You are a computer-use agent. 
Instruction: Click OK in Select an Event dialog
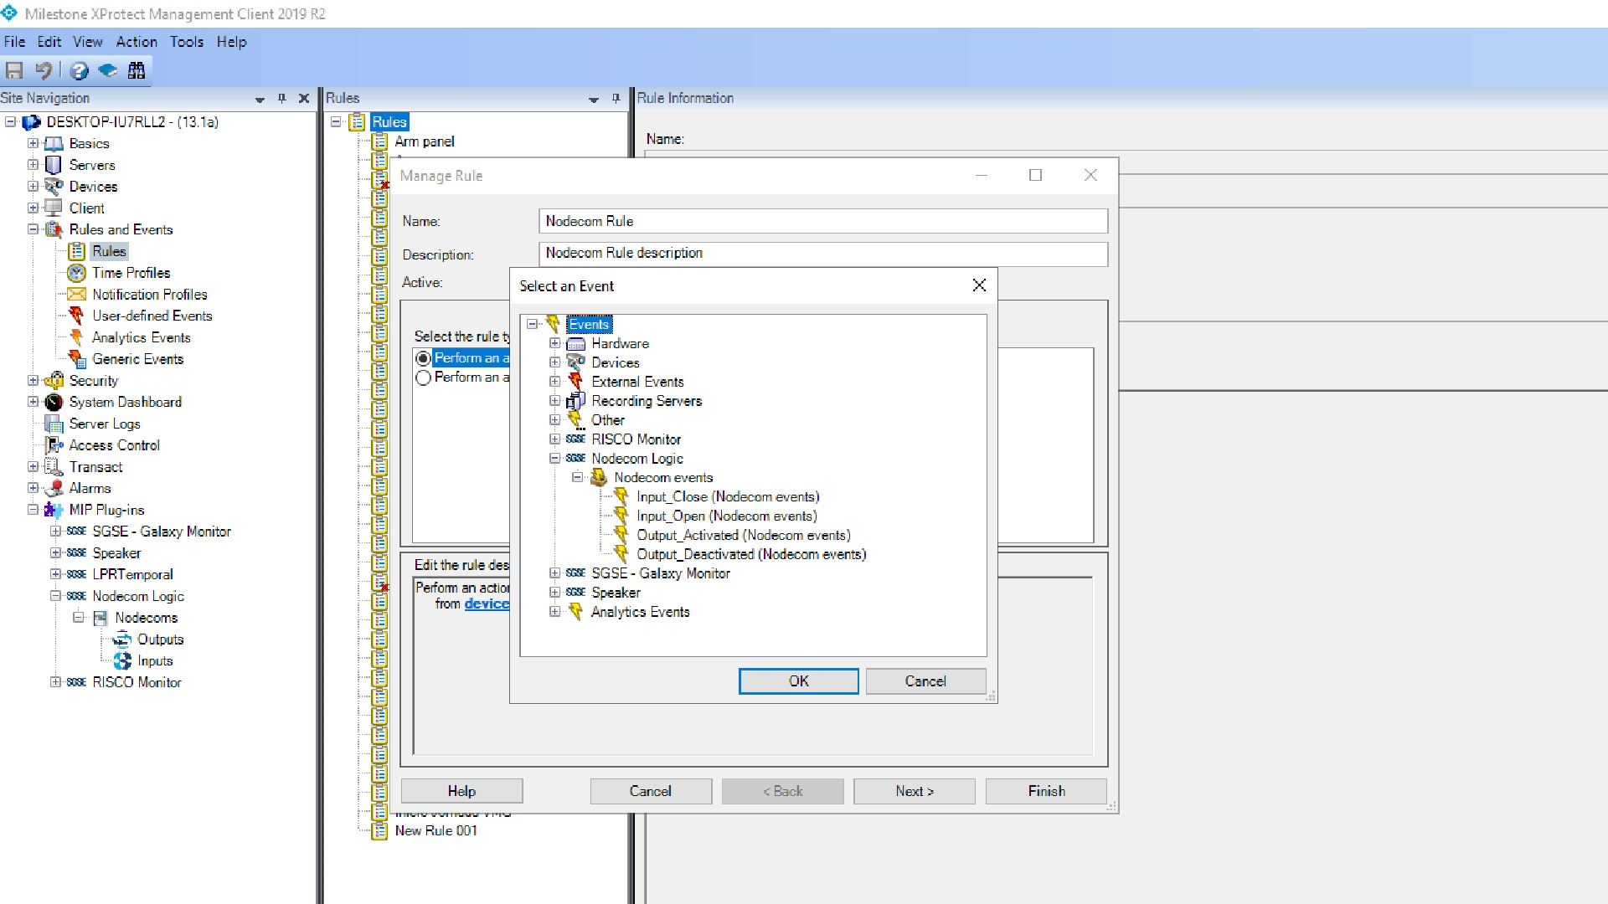click(x=799, y=681)
